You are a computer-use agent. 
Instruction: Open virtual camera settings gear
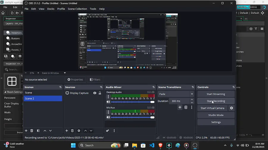coord(231,108)
